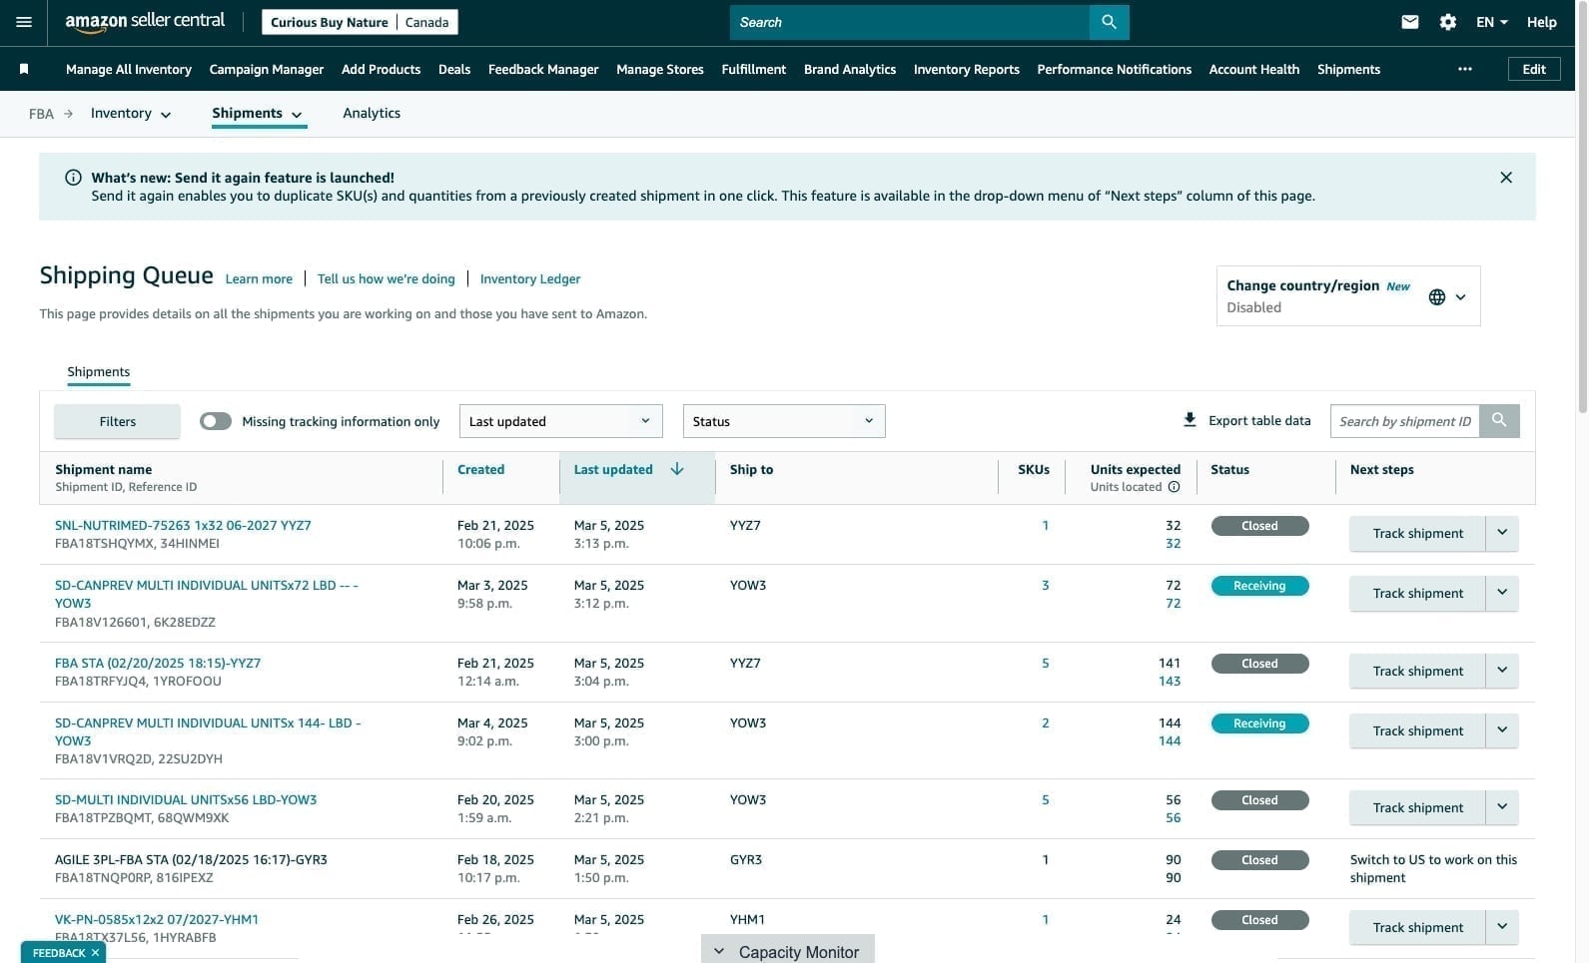Click the bookmark icon in favorites bar

coord(24,69)
